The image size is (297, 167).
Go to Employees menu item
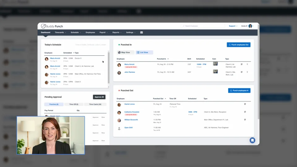coord(90,32)
